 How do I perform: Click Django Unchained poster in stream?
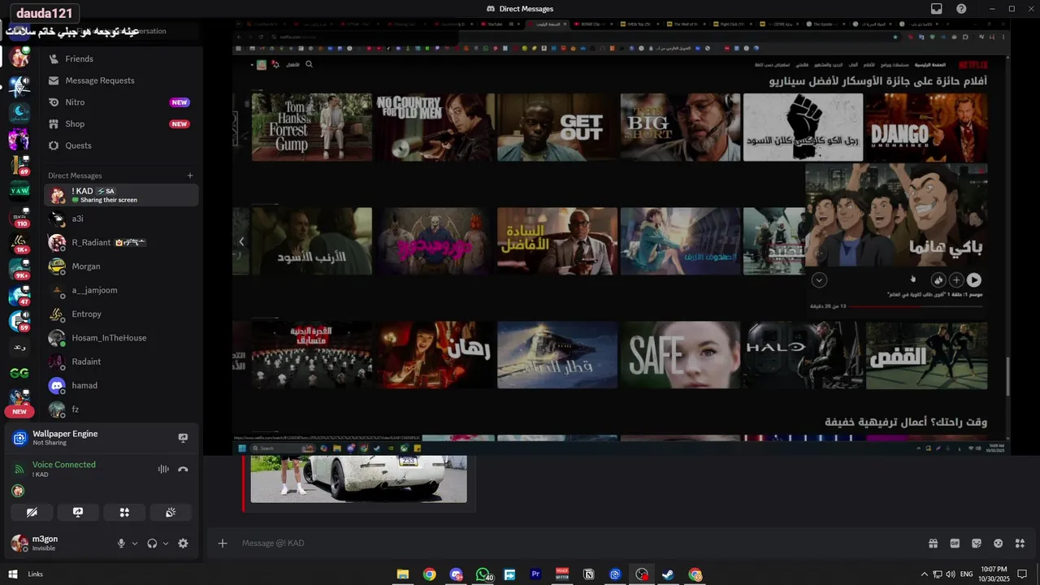pos(926,127)
